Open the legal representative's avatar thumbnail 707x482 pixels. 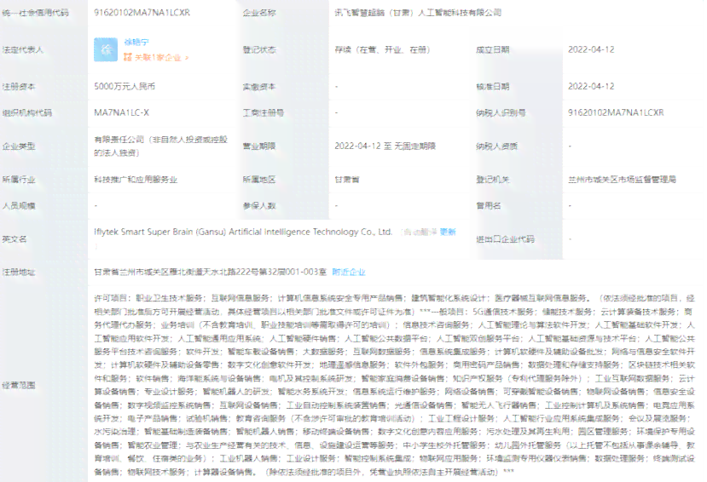[106, 49]
